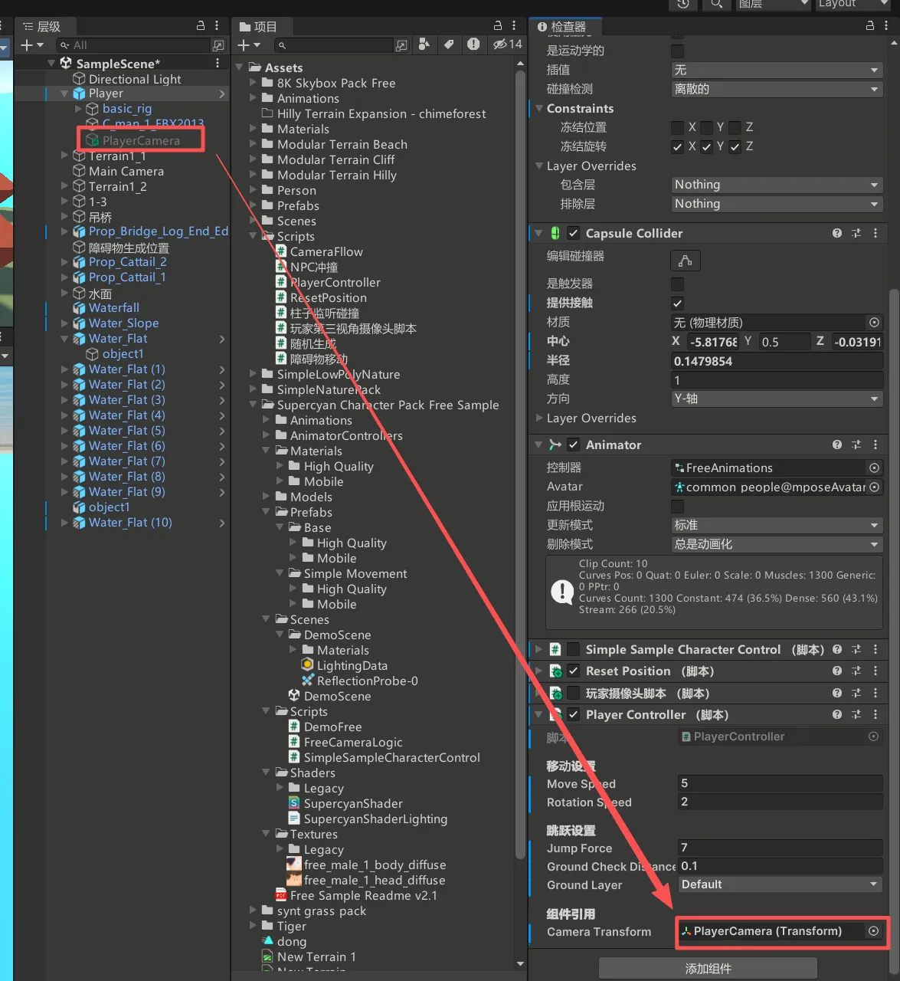Lock the 项目 (Project) panel
This screenshot has height=981, width=900.
pyautogui.click(x=498, y=25)
